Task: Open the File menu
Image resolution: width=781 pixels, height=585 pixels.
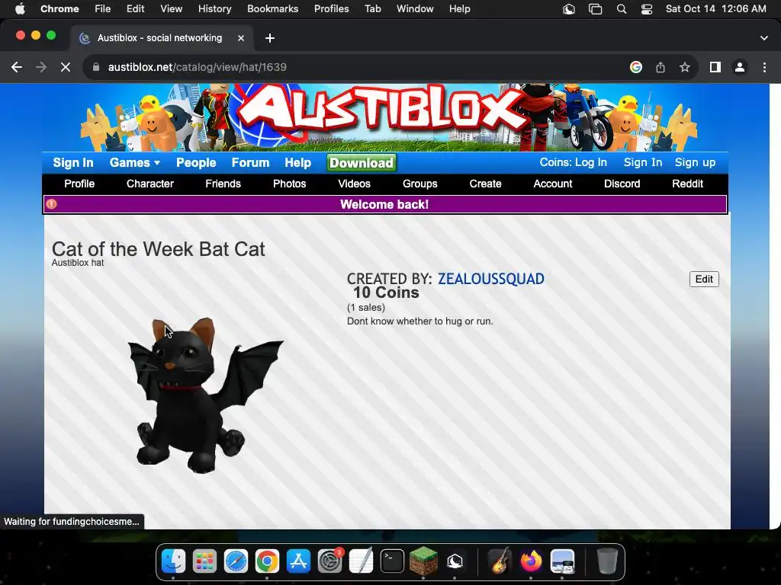Action: tap(103, 8)
